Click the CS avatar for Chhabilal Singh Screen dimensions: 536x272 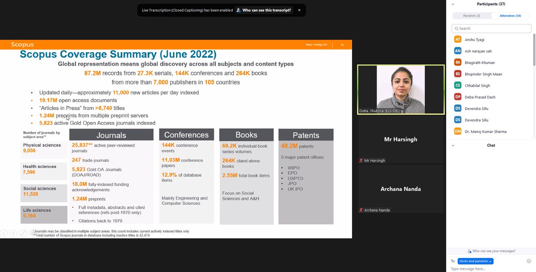point(457,85)
